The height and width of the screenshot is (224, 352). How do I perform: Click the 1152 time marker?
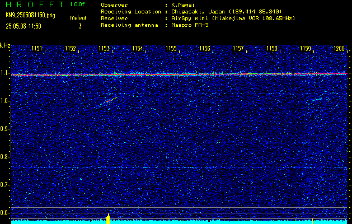point(71,49)
